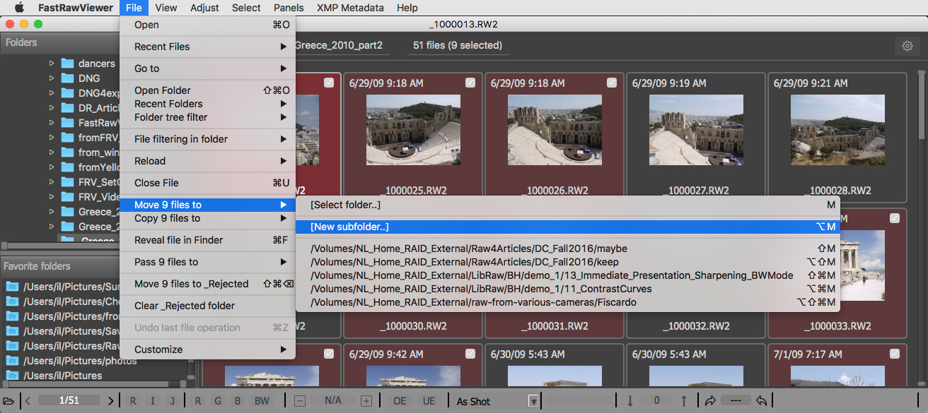The width and height of the screenshot is (928, 413).
Task: Open /Users/il/Pictures favorite folder
Action: point(62,376)
